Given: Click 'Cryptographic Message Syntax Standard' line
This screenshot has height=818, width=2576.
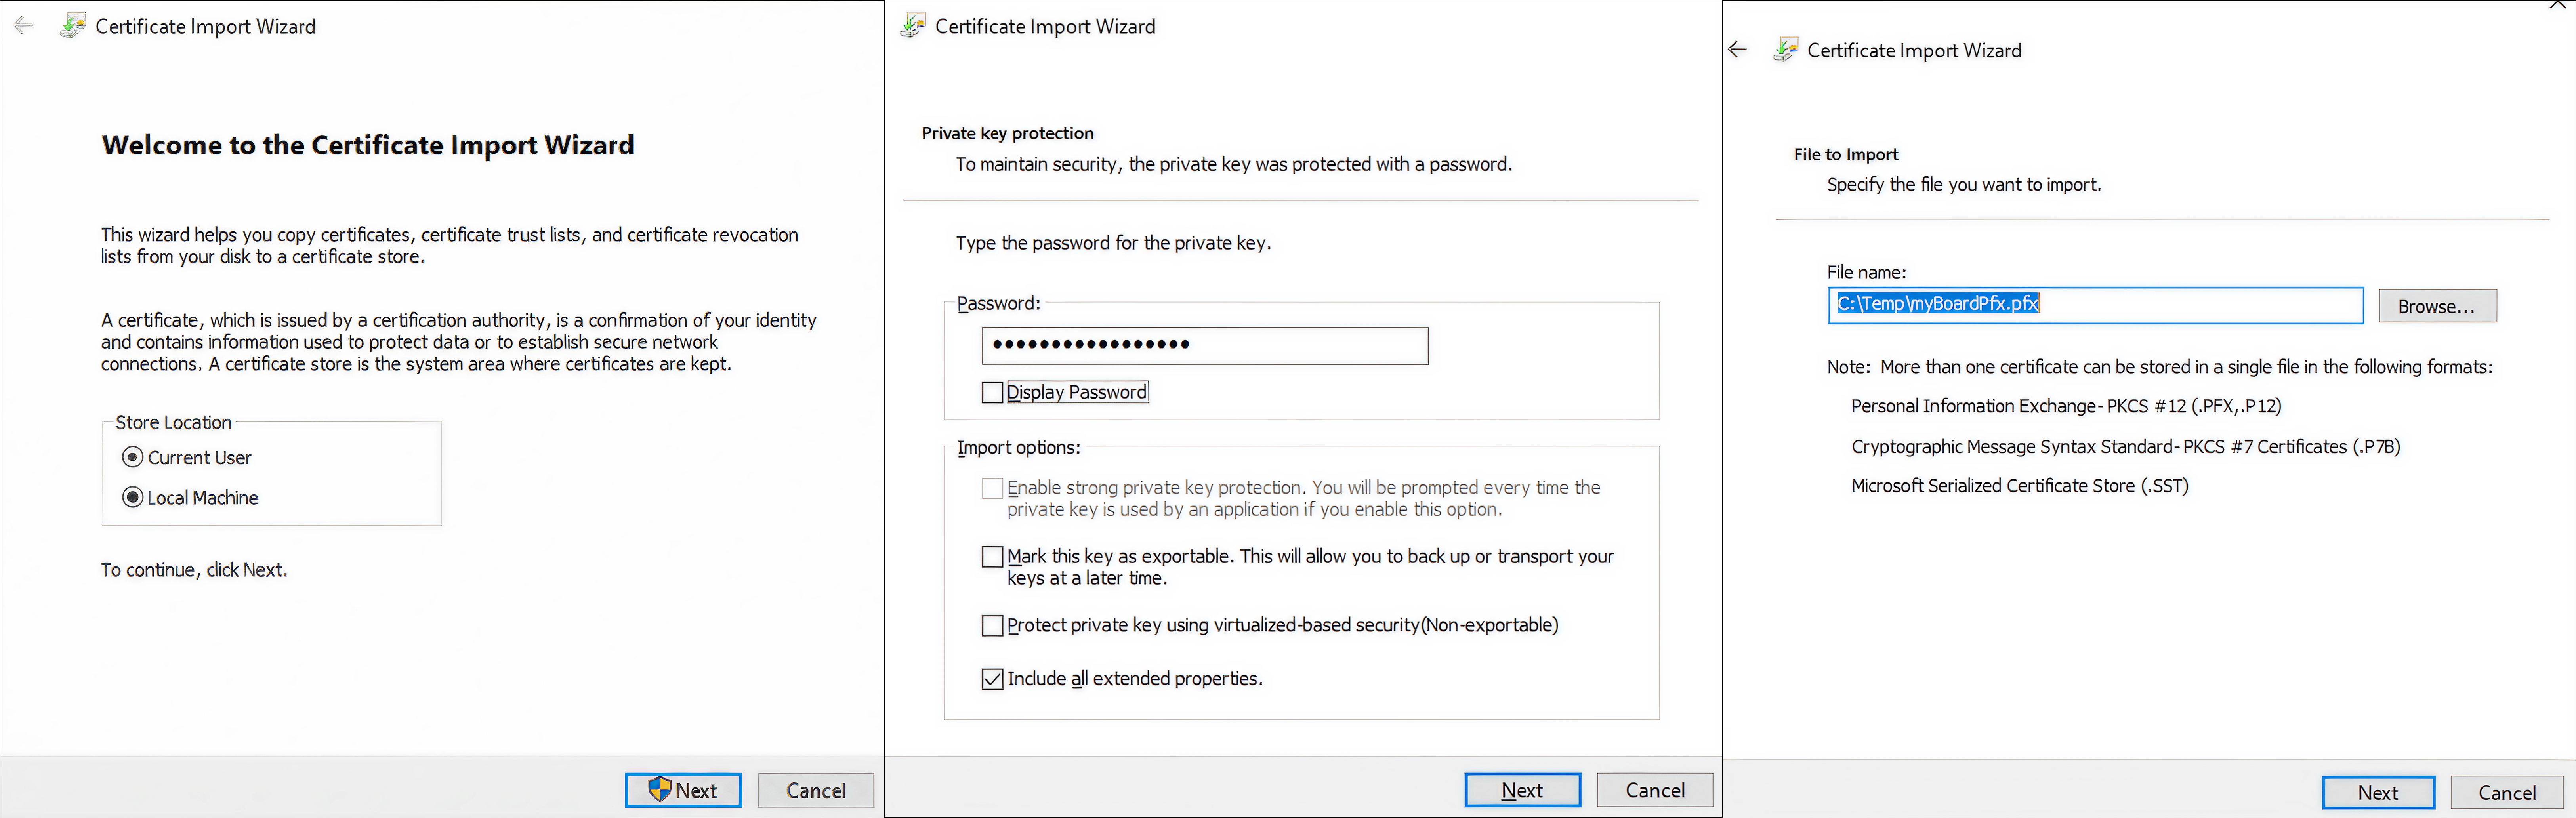Looking at the screenshot, I should coord(2125,446).
